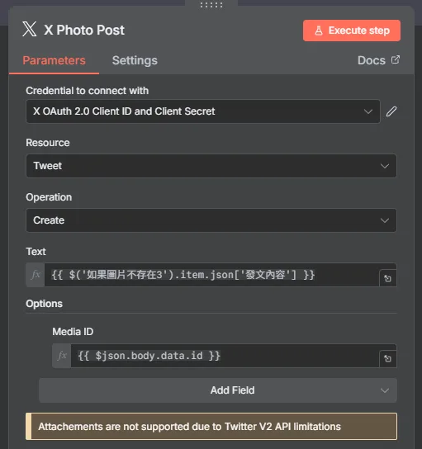
Task: Open Docs external link icon
Action: (x=396, y=60)
